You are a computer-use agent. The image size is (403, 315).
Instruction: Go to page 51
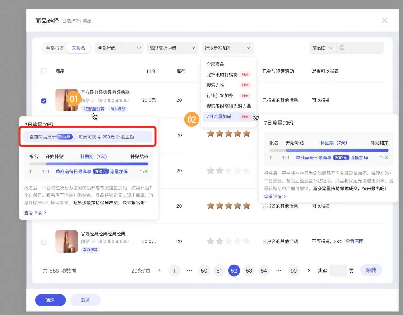coord(219,271)
